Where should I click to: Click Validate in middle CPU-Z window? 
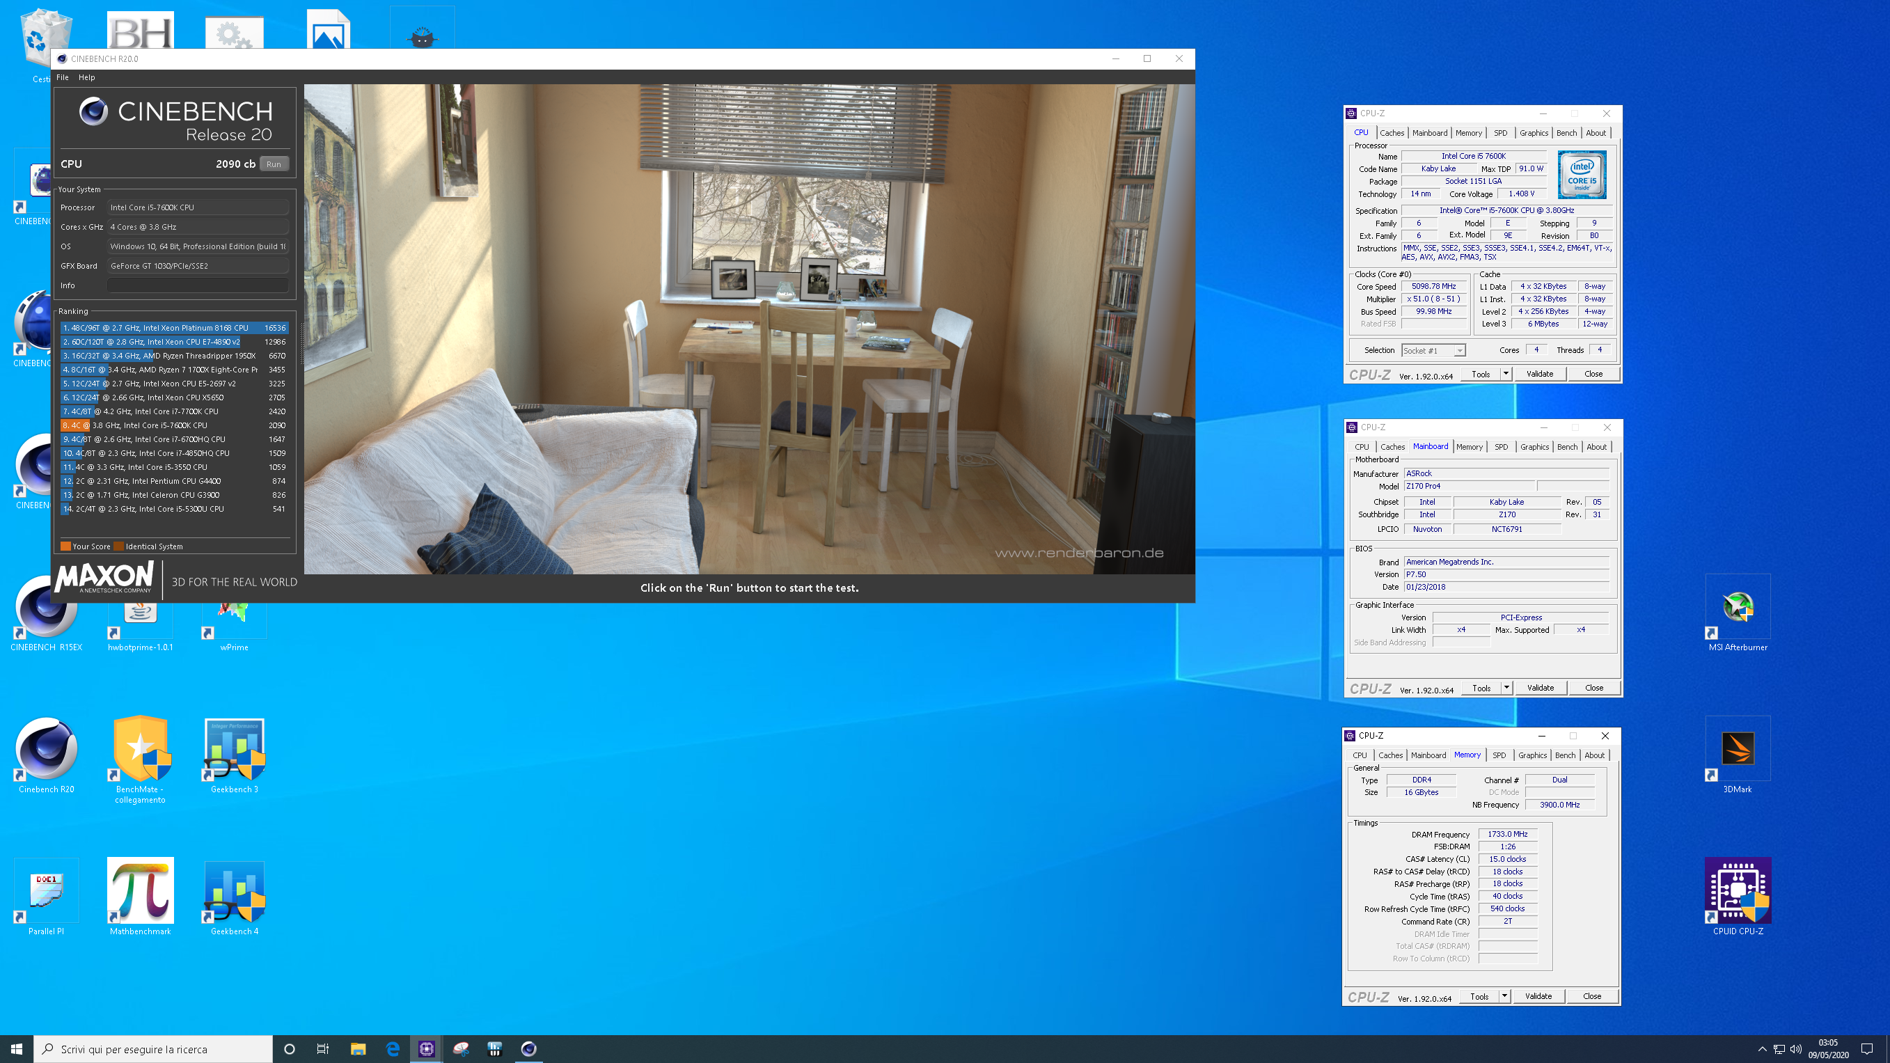tap(1540, 688)
